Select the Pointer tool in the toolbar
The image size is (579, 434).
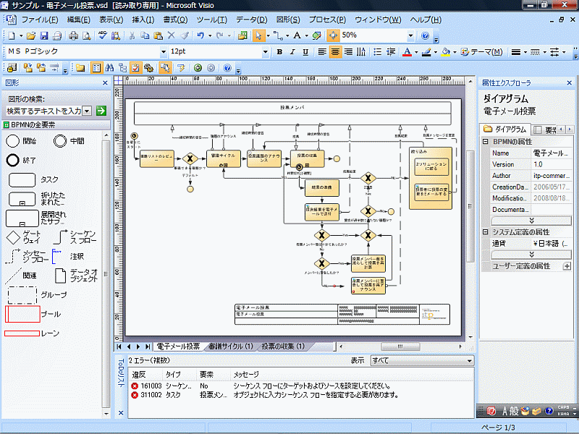258,35
